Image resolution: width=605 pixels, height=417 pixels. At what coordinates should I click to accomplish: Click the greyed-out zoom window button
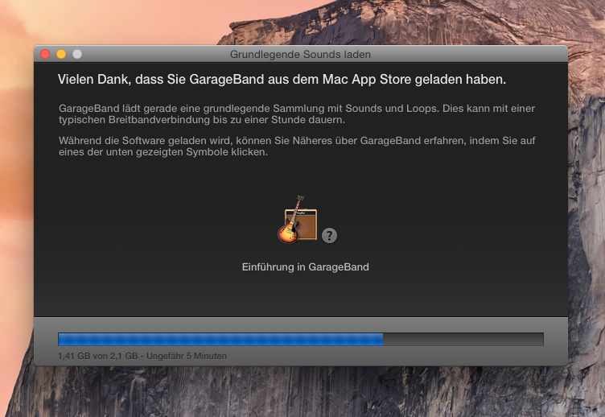[77, 54]
